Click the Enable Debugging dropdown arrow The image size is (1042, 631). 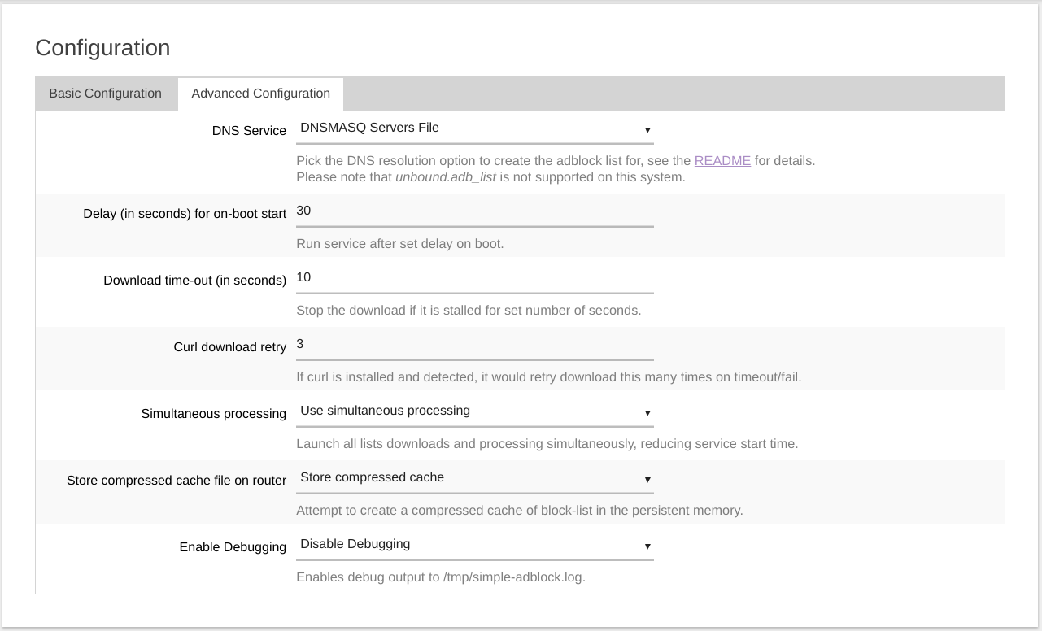(647, 546)
